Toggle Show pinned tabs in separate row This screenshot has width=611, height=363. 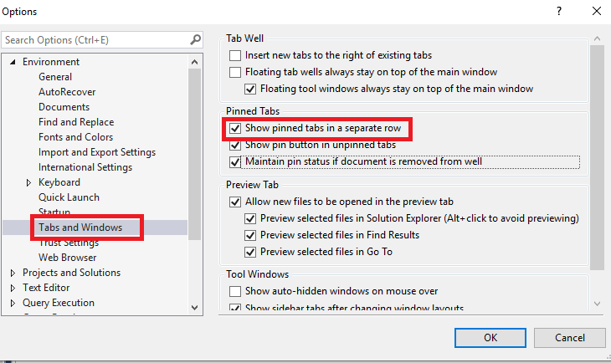coord(234,129)
